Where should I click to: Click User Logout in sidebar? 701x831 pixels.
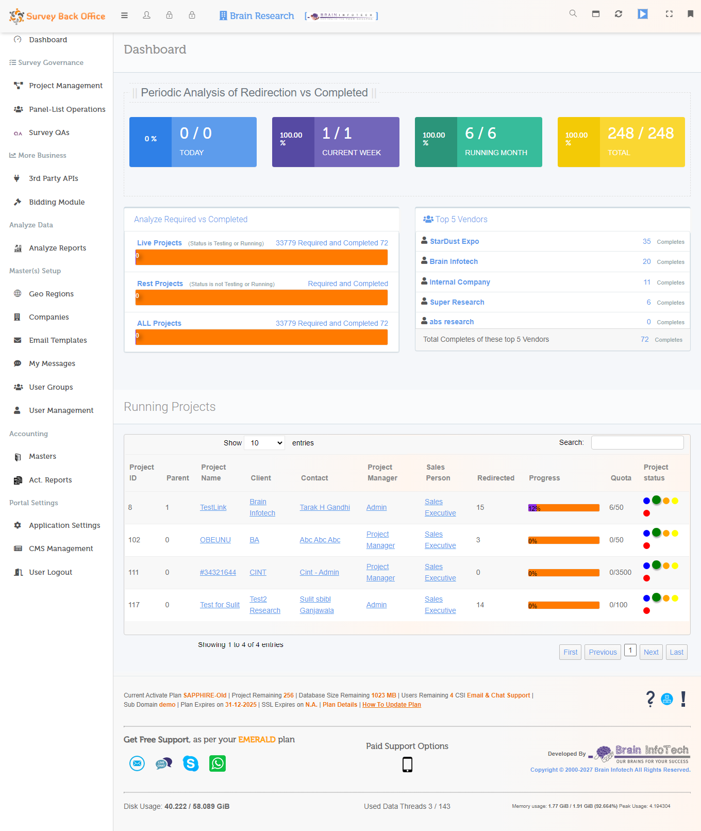(x=51, y=572)
